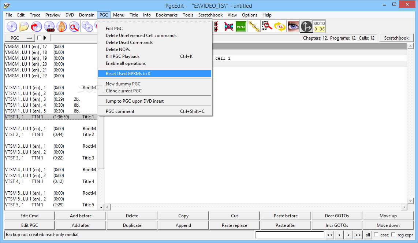
Task: Click the yellow TCL script icon
Action: pyautogui.click(x=280, y=26)
